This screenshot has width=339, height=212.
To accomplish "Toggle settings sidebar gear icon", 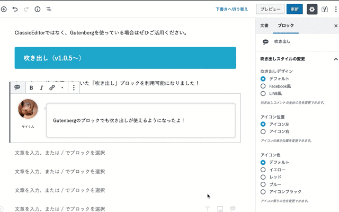I will [312, 10].
